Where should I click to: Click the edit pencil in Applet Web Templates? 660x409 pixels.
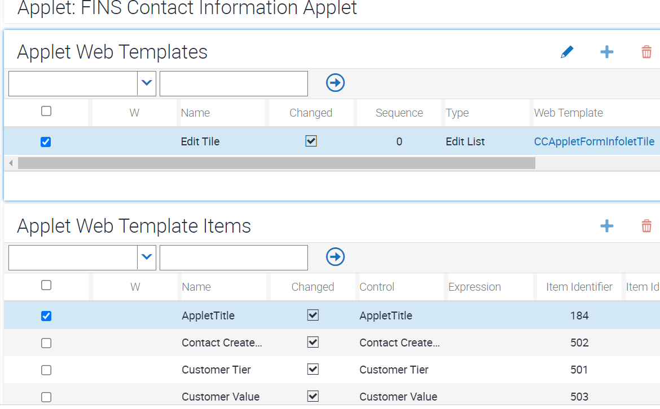tap(567, 51)
